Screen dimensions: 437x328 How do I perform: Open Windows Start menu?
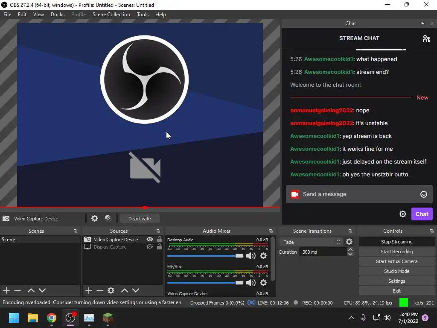[x=14, y=318]
